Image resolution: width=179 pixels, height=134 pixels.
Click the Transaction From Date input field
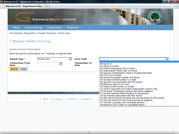48,64
